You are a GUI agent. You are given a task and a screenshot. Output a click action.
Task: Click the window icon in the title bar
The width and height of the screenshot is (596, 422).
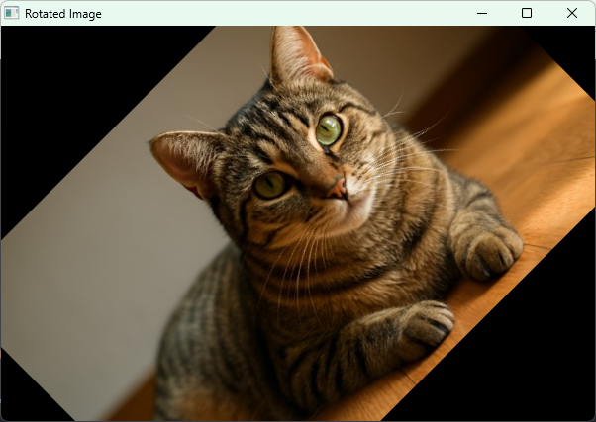coord(12,13)
